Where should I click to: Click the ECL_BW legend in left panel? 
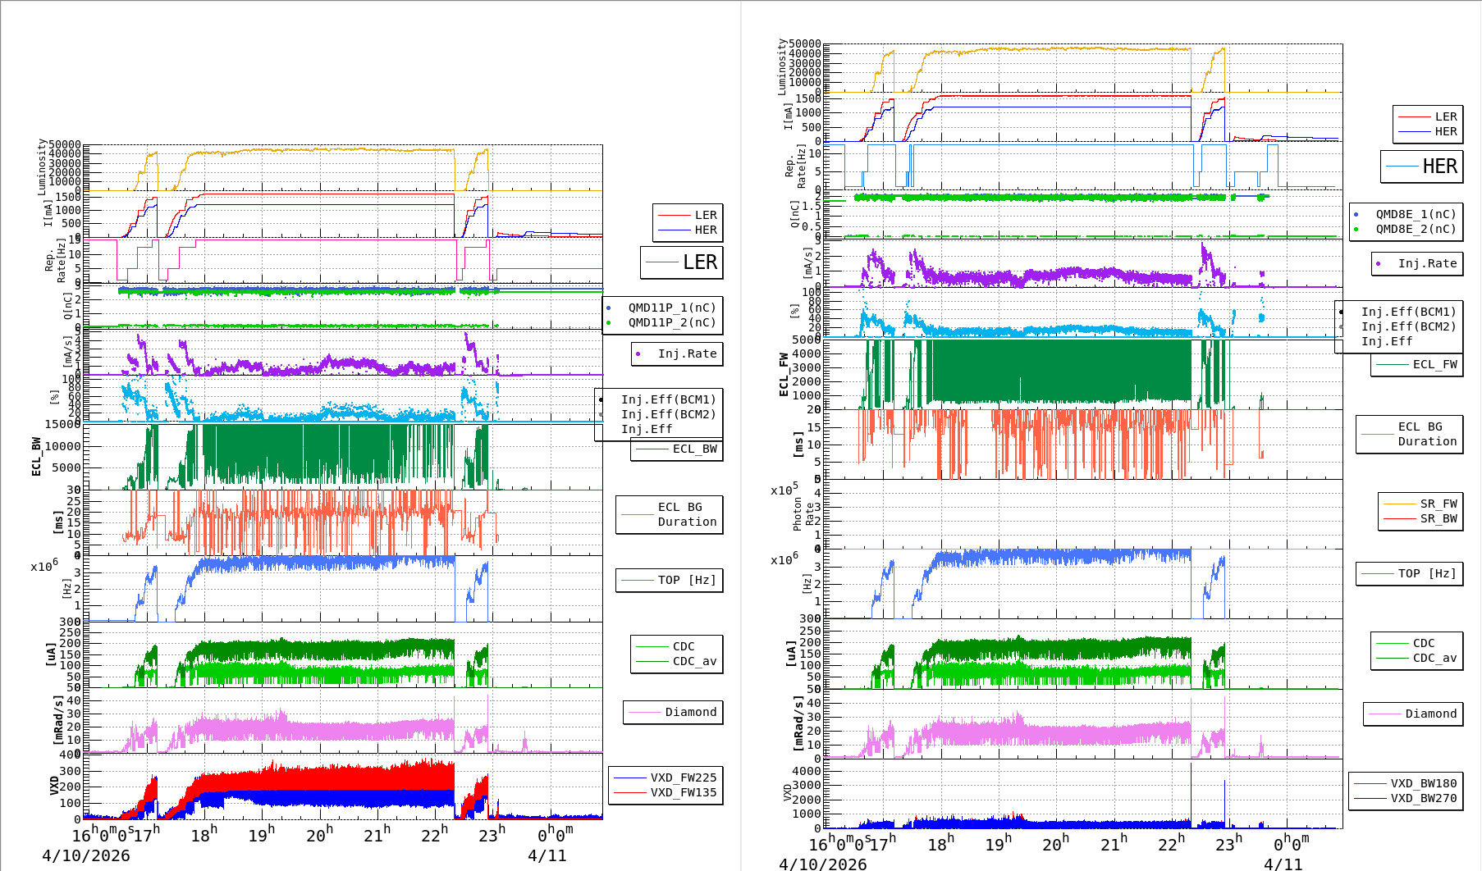pos(678,449)
